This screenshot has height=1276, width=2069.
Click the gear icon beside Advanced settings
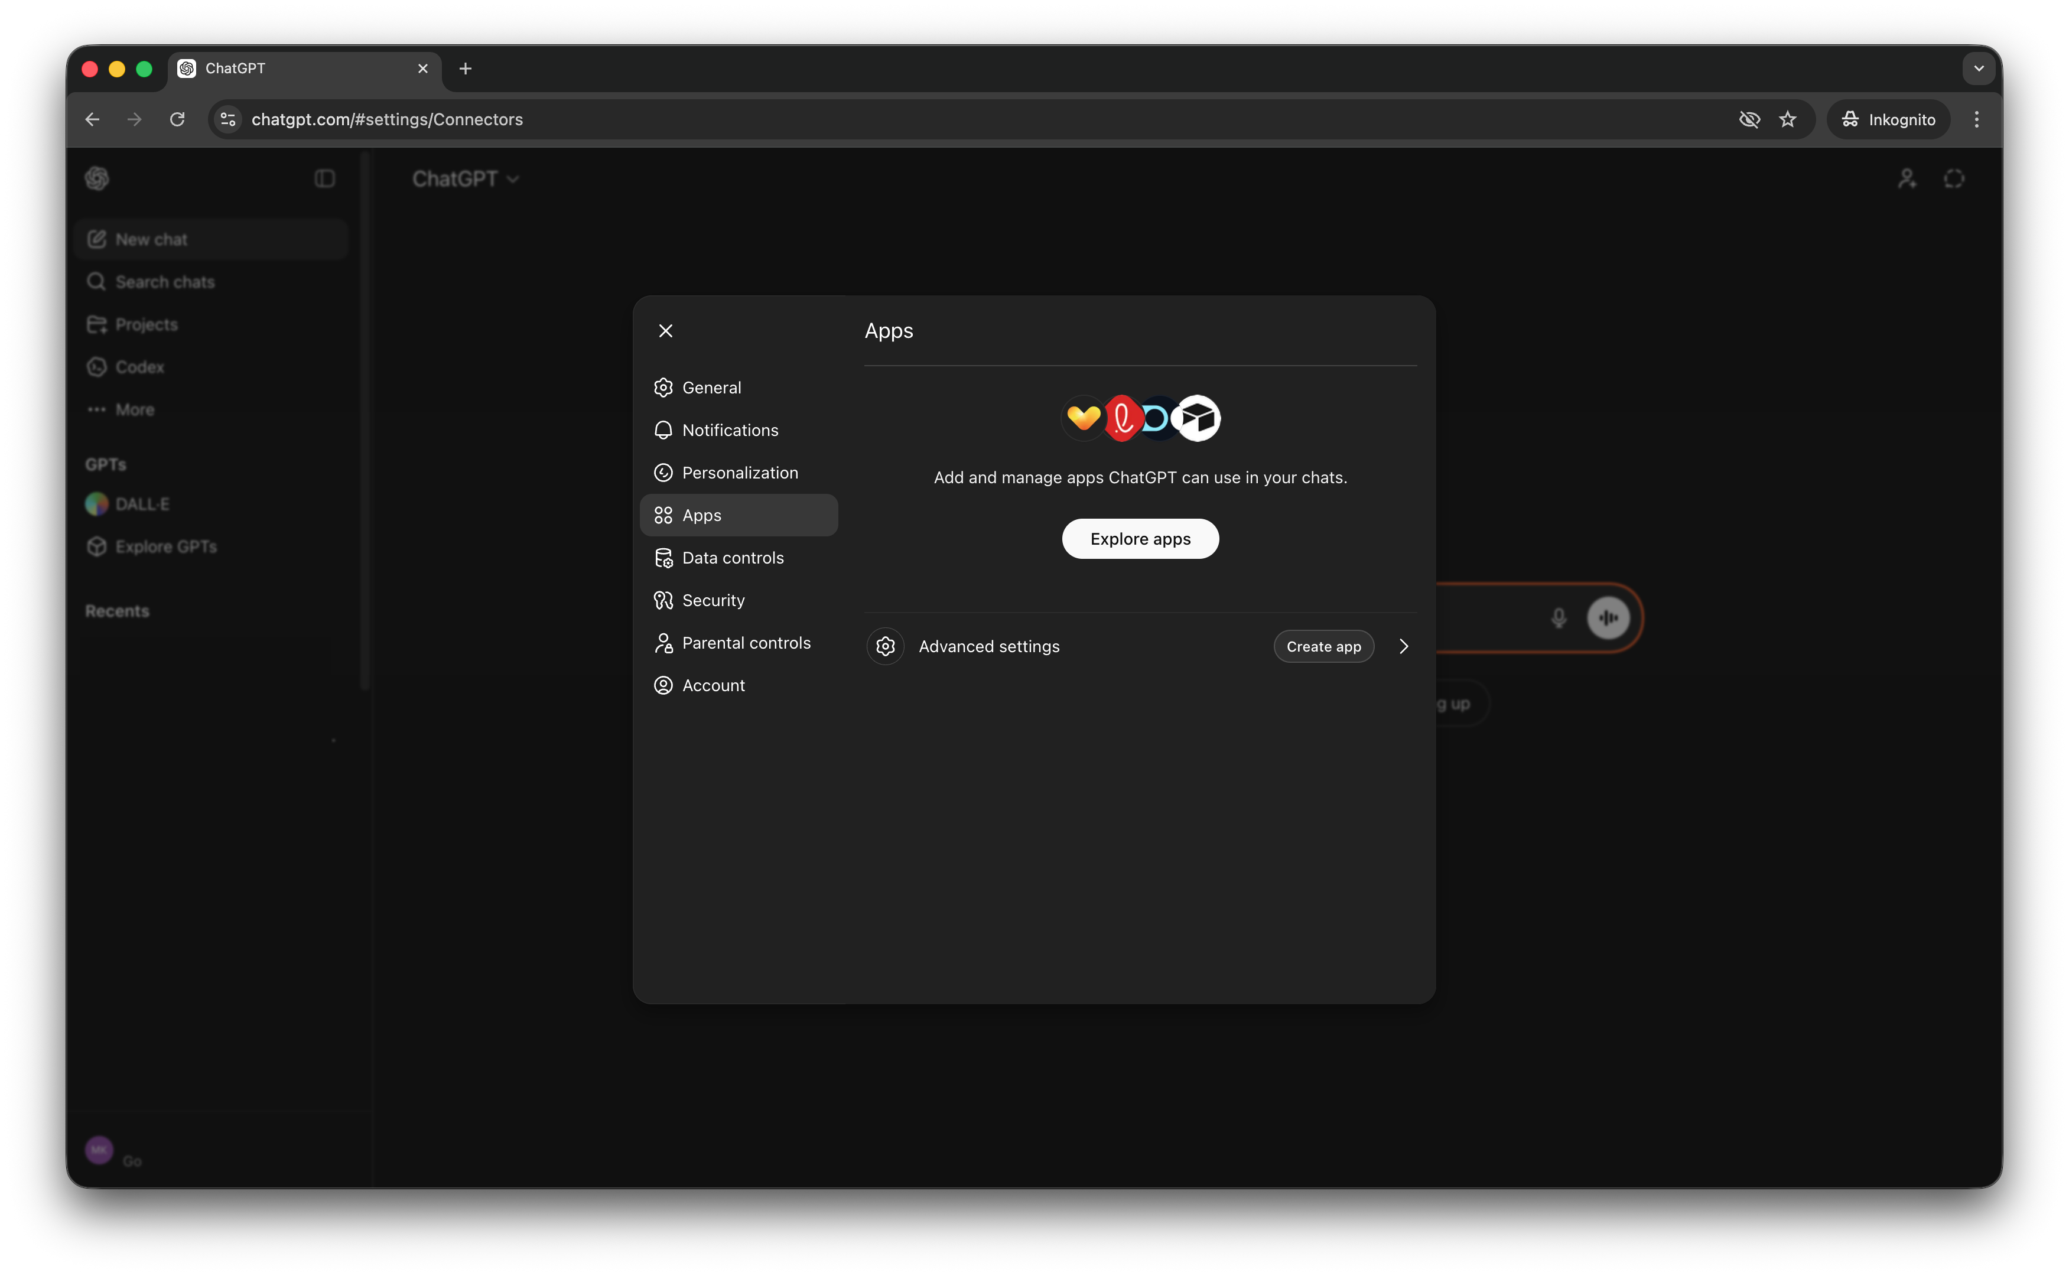[885, 646]
